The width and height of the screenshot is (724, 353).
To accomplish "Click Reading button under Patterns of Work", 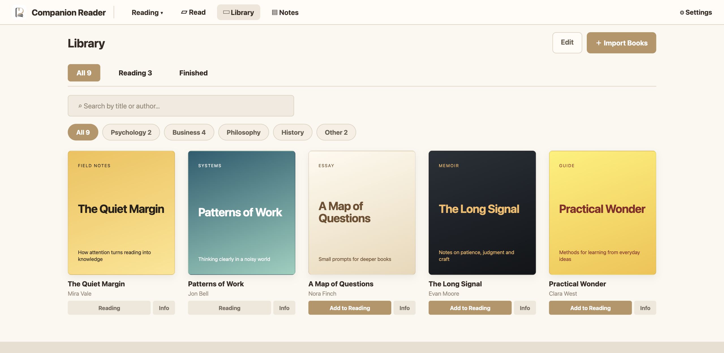I will coord(229,308).
